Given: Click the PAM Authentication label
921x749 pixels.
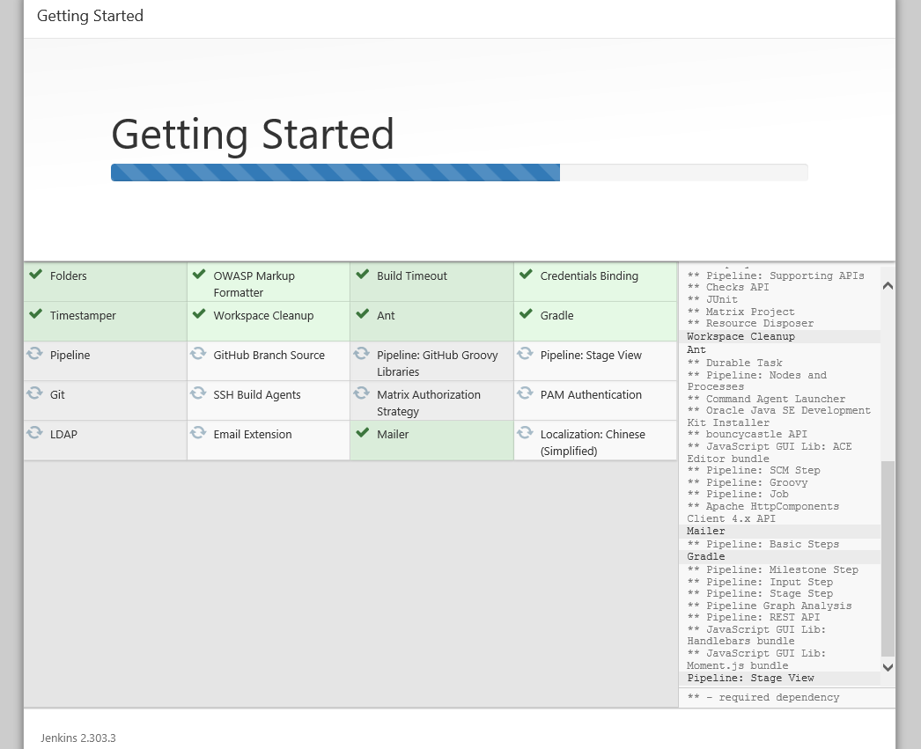Looking at the screenshot, I should point(591,395).
